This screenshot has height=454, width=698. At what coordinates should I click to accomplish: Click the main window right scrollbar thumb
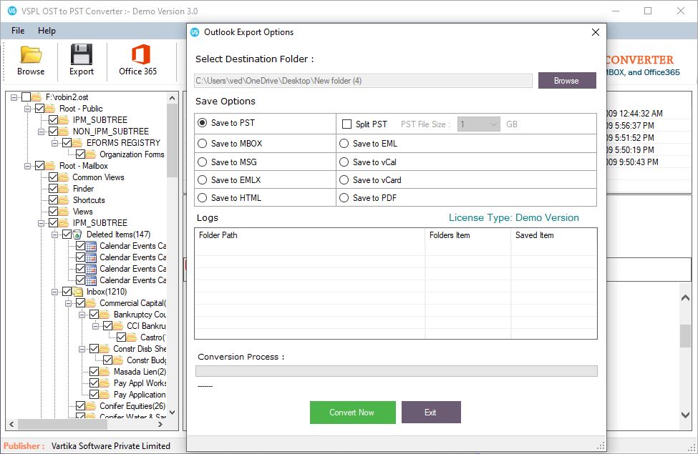pos(686,336)
